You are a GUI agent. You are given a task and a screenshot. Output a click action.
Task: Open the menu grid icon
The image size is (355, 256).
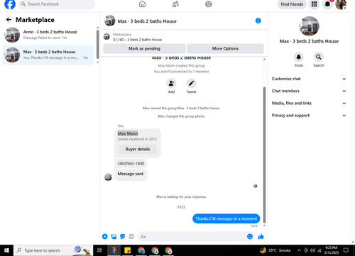(314, 4)
